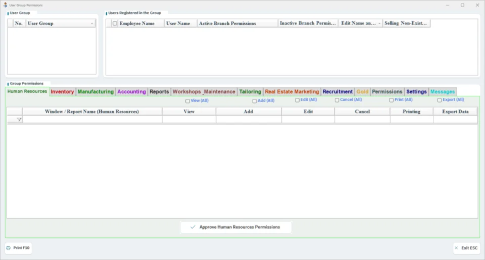Image resolution: width=485 pixels, height=260 pixels.
Task: Click the User Name column header
Action: (181, 24)
